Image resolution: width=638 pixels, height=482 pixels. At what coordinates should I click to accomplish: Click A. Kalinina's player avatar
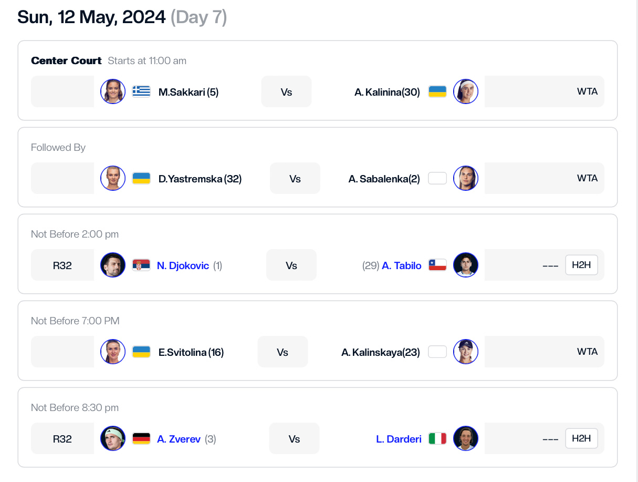click(466, 91)
